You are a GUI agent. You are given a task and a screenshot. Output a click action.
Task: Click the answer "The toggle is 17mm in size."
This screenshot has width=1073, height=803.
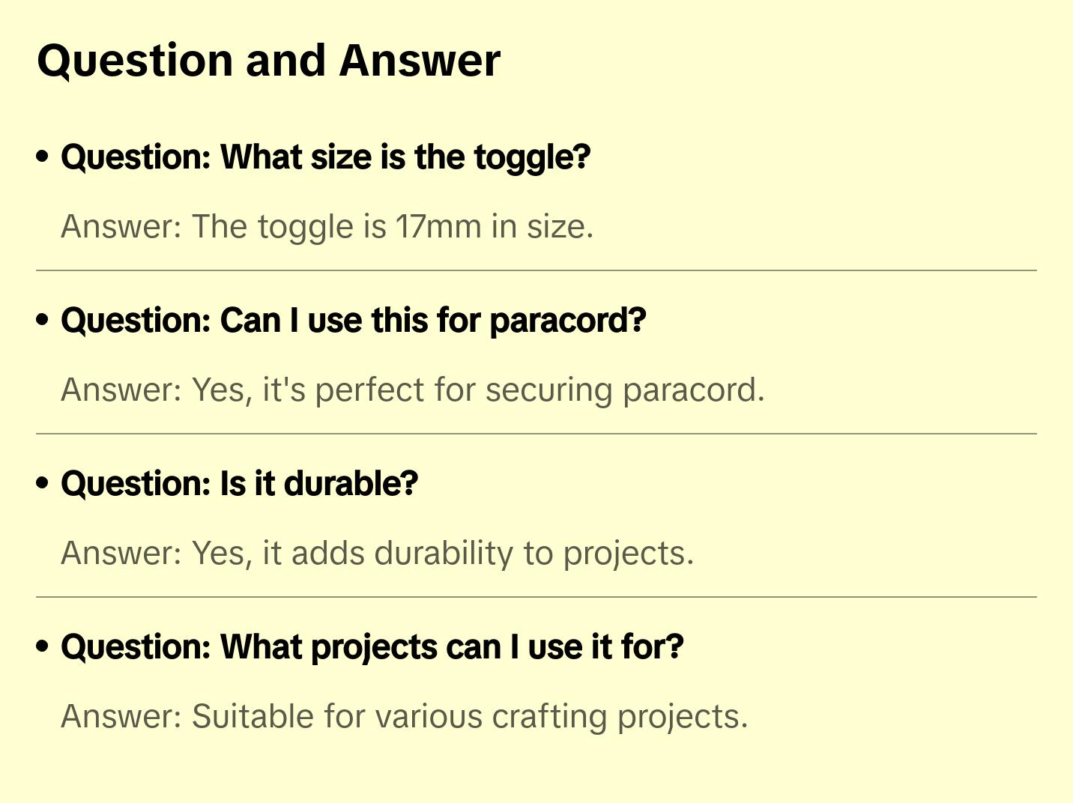pyautogui.click(x=327, y=226)
